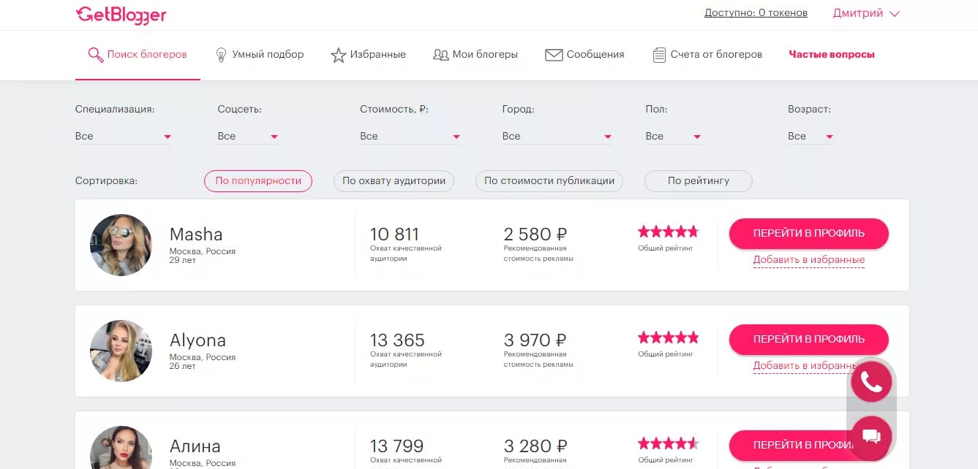Sort by publication cost
The image size is (978, 469).
click(549, 181)
